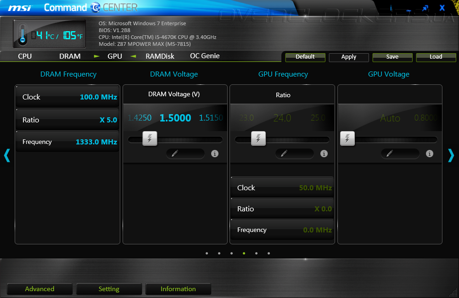Image resolution: width=459 pixels, height=298 pixels.
Task: Click the BIOS: V1.2B8 line
Action: click(114, 30)
